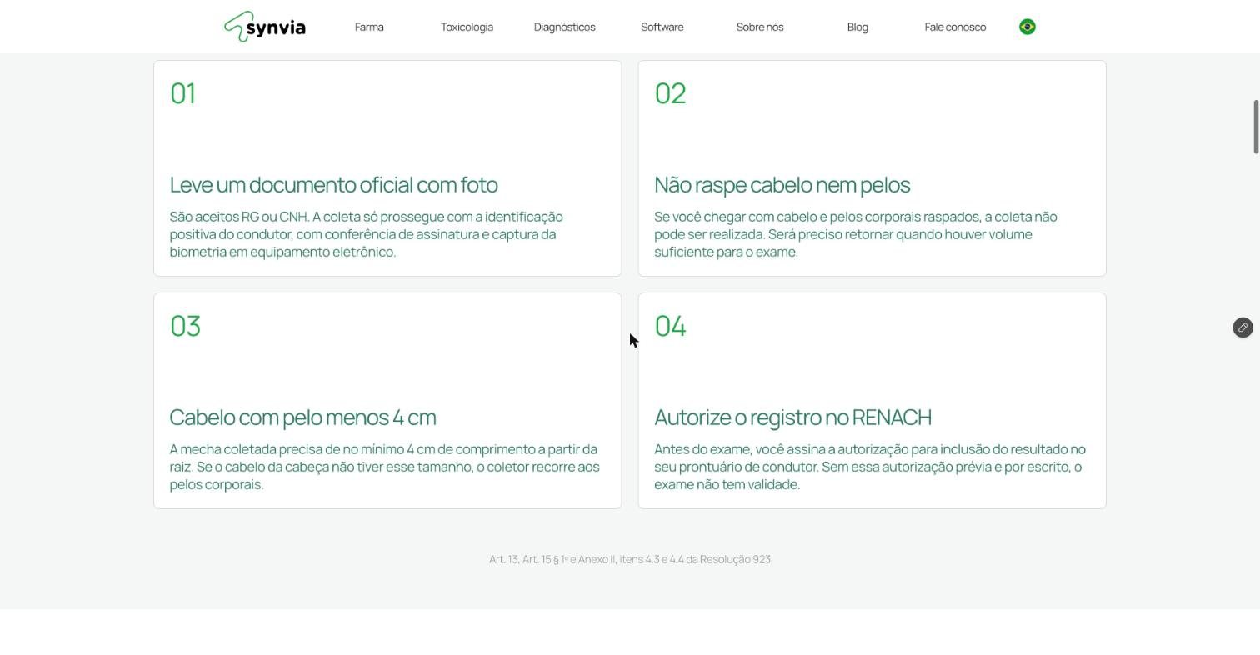Click the step number 01
Screen dimensions: 1260x655
pyautogui.click(x=182, y=93)
